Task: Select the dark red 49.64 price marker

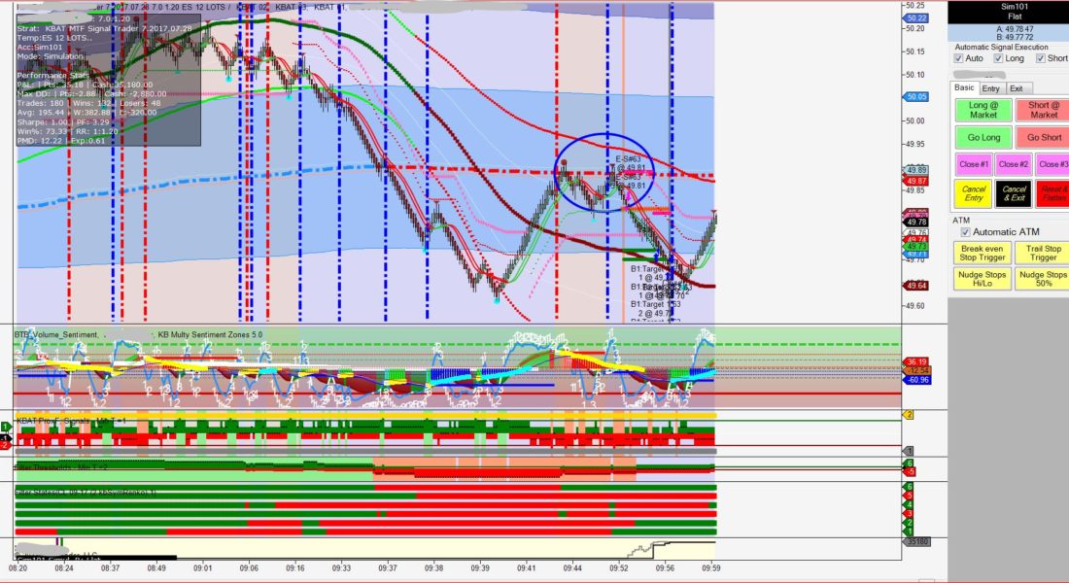Action: [x=915, y=286]
